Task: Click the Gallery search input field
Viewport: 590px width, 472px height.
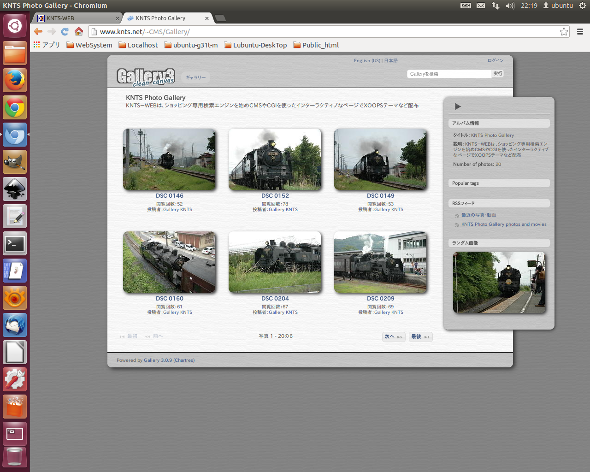Action: click(449, 74)
